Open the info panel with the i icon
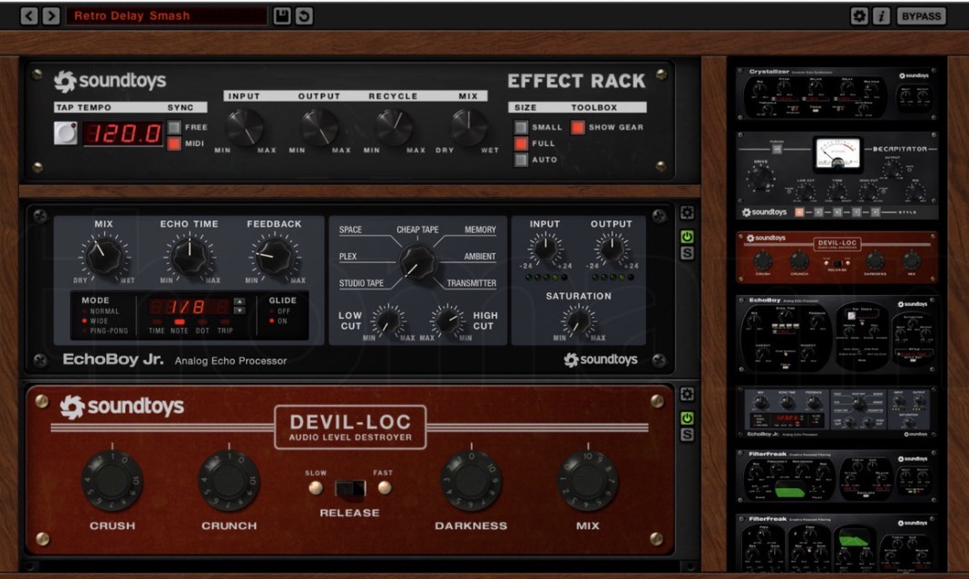The width and height of the screenshot is (969, 579). [x=881, y=15]
